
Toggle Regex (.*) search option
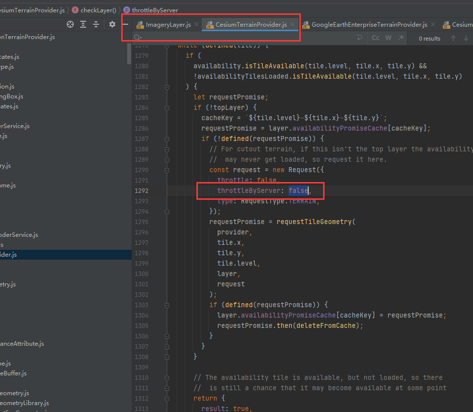click(401, 38)
